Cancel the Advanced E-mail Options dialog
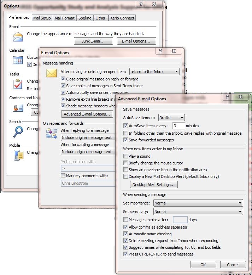This screenshot has width=252, height=275. point(233,265)
